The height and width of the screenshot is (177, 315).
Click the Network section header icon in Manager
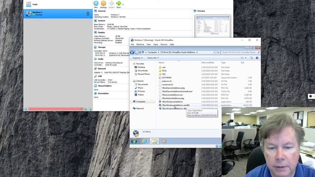point(95,69)
